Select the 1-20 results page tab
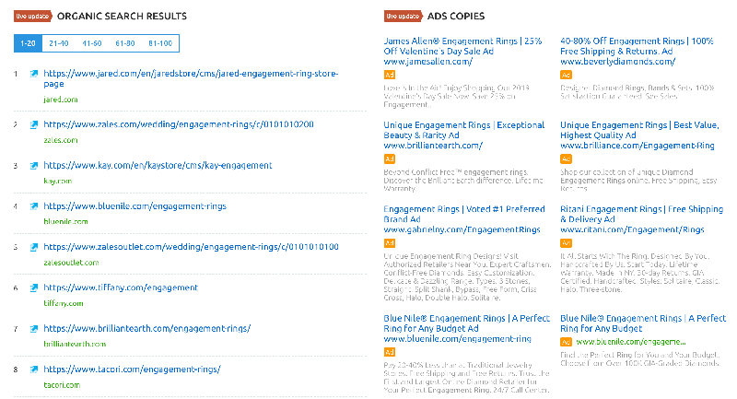Image resolution: width=737 pixels, height=399 pixels. click(29, 43)
